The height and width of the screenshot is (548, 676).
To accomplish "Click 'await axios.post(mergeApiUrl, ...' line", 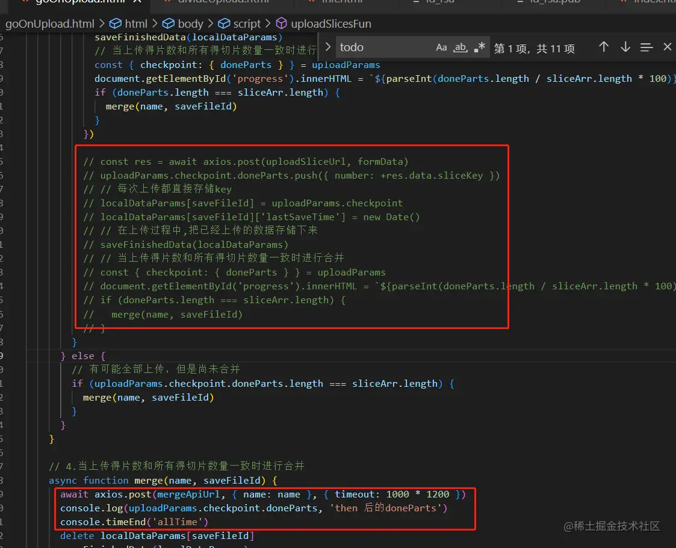I will coord(263,494).
